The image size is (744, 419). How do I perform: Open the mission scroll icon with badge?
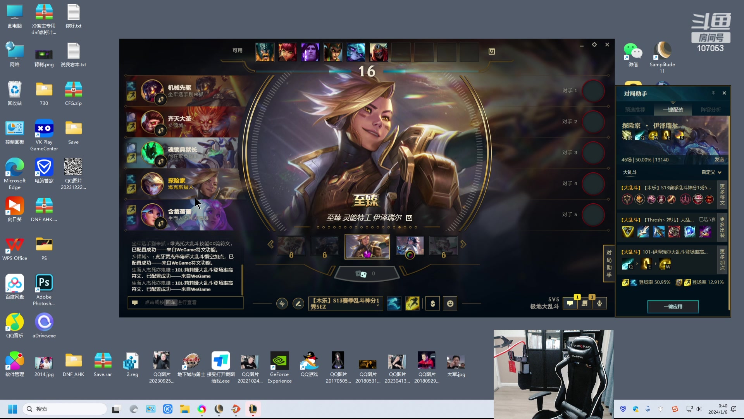(x=585, y=303)
